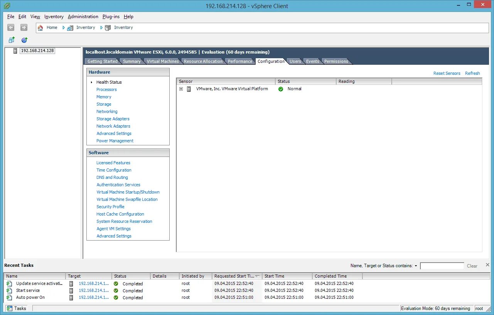Image resolution: width=494 pixels, height=315 pixels.
Task: Open the Name, Target or Status filter dropdown
Action: (x=416, y=266)
